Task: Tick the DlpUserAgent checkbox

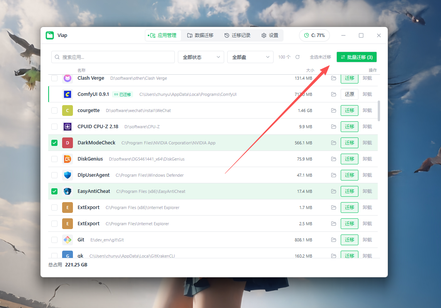Action: click(x=54, y=175)
